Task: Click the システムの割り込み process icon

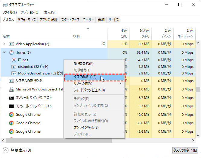Action: pos(11,81)
